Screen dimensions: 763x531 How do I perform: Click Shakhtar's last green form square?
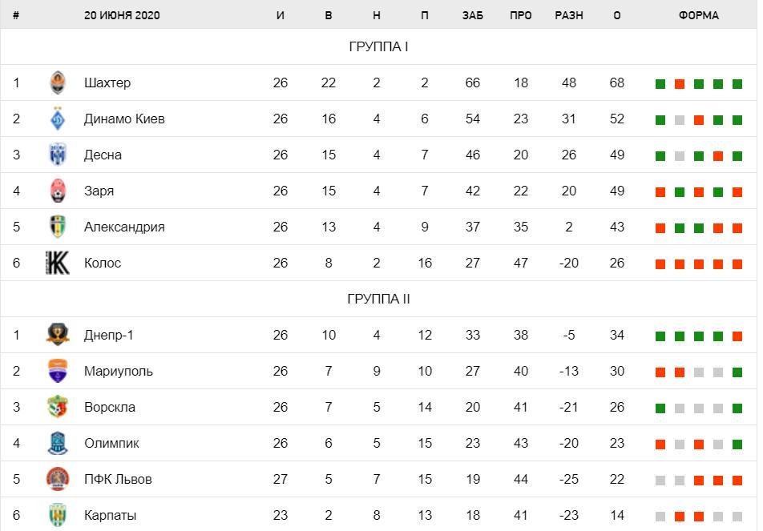tap(737, 83)
